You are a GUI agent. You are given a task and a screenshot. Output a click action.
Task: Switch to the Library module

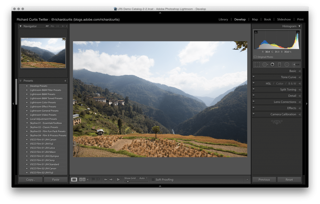click(223, 19)
